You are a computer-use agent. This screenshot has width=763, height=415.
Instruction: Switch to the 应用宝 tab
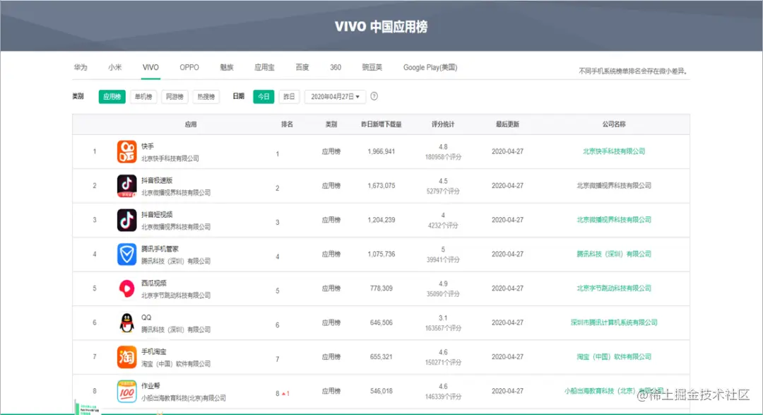point(264,67)
